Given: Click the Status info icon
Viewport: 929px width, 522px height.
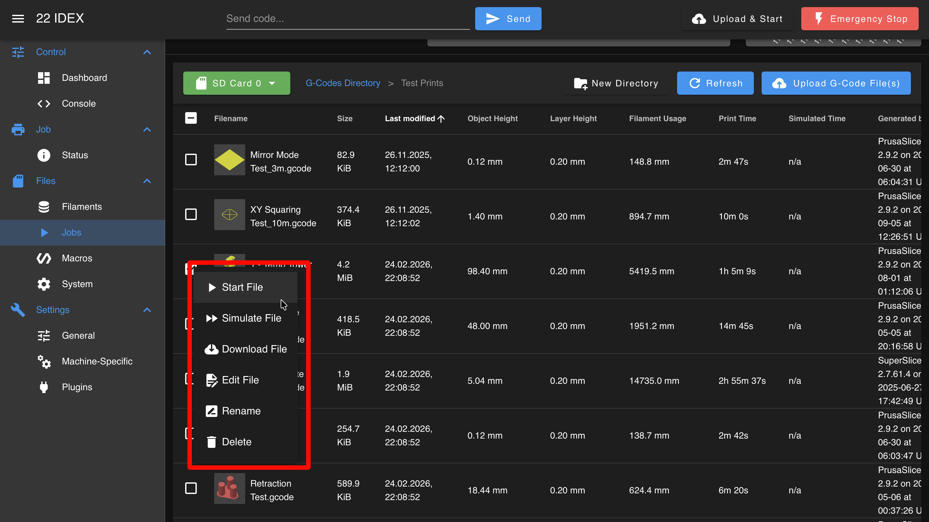Looking at the screenshot, I should (44, 155).
